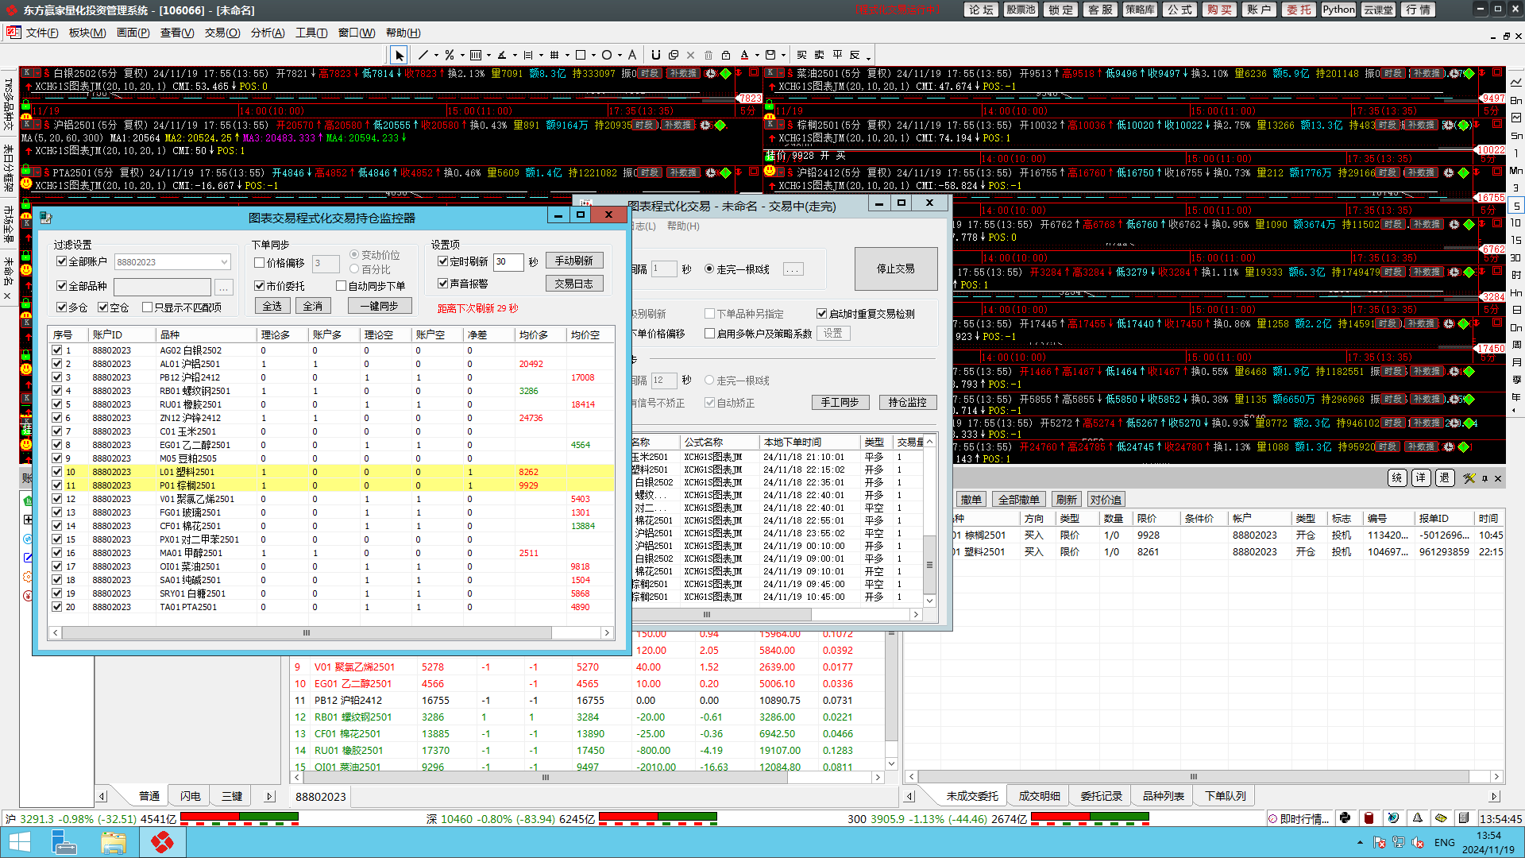Expand the percent tool dropdown arrow
This screenshot has width=1525, height=858.
point(462,56)
